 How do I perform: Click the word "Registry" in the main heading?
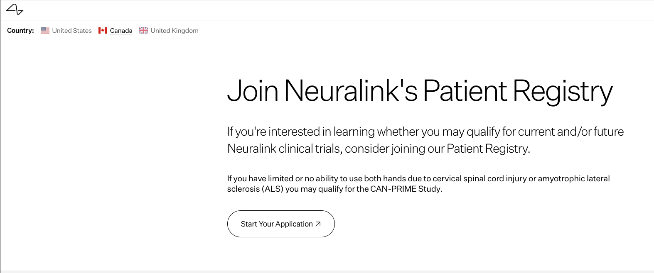click(563, 91)
